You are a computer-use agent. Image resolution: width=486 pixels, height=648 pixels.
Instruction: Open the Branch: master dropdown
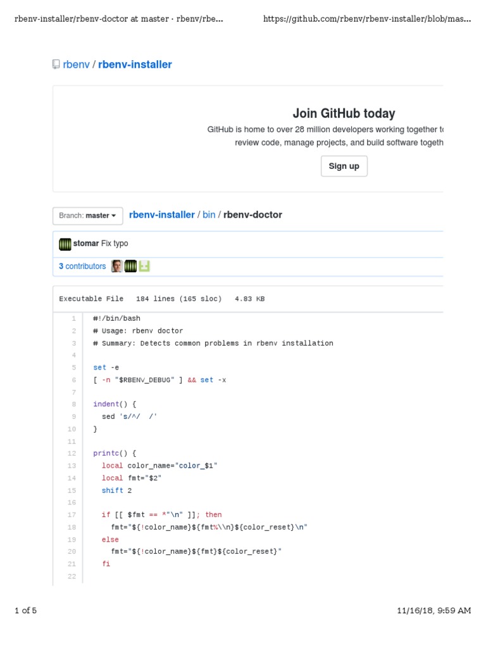click(x=87, y=216)
